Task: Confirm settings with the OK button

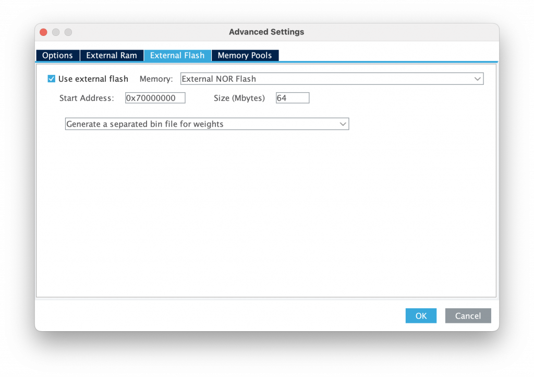Action: (421, 316)
